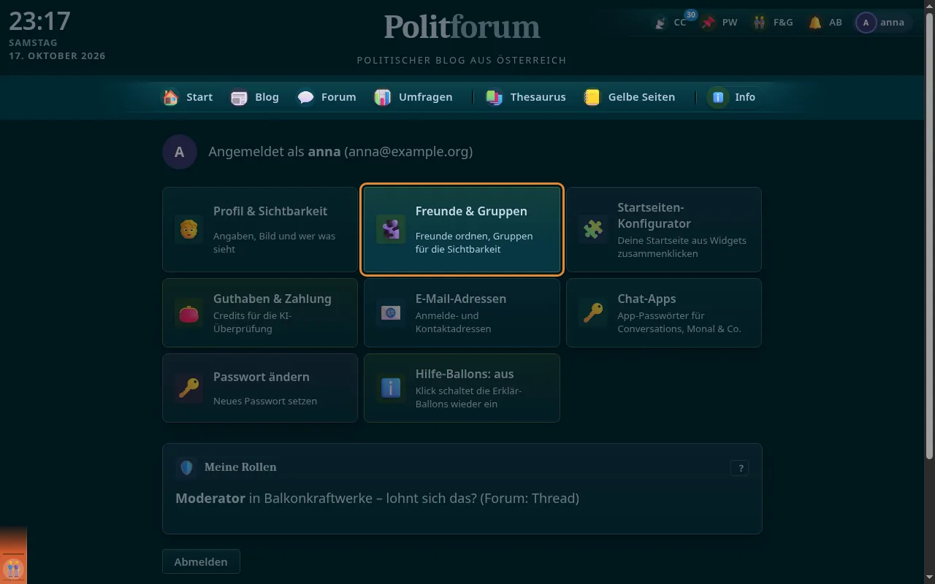This screenshot has width=935, height=584.
Task: Open the Profil & Sichtbarkeit card
Action: 260,229
